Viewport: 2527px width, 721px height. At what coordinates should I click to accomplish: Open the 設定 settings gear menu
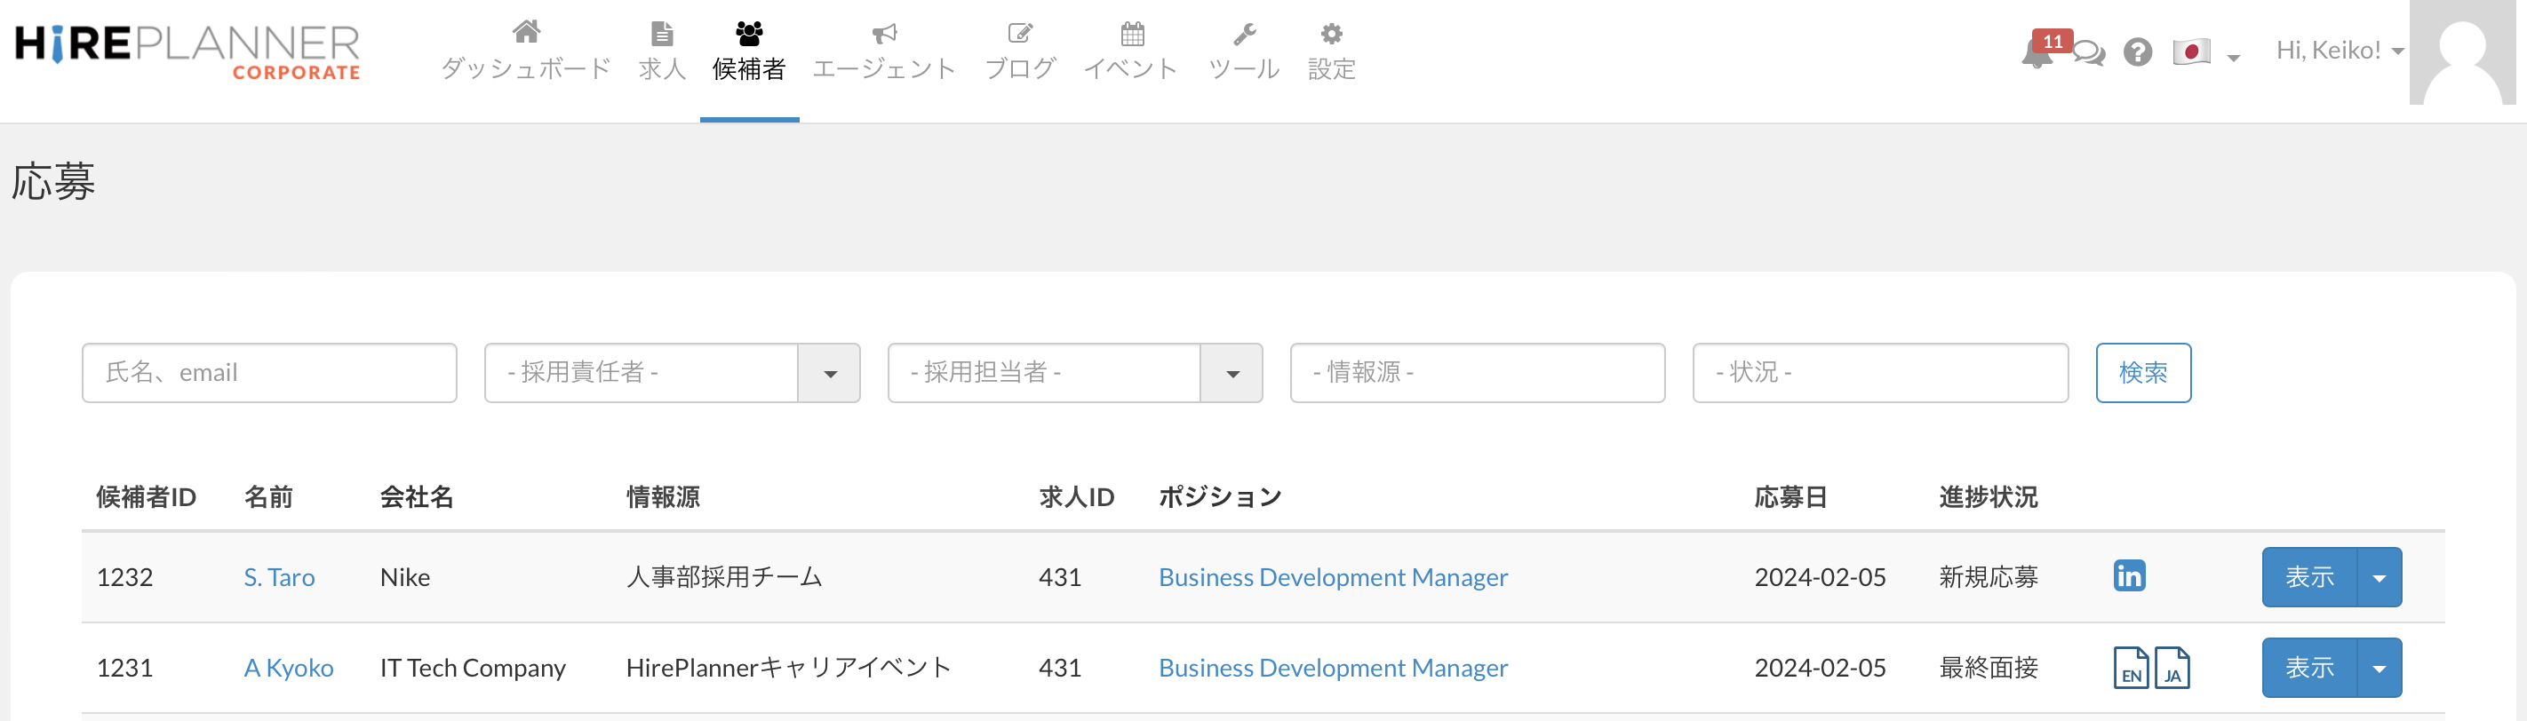tap(1331, 51)
